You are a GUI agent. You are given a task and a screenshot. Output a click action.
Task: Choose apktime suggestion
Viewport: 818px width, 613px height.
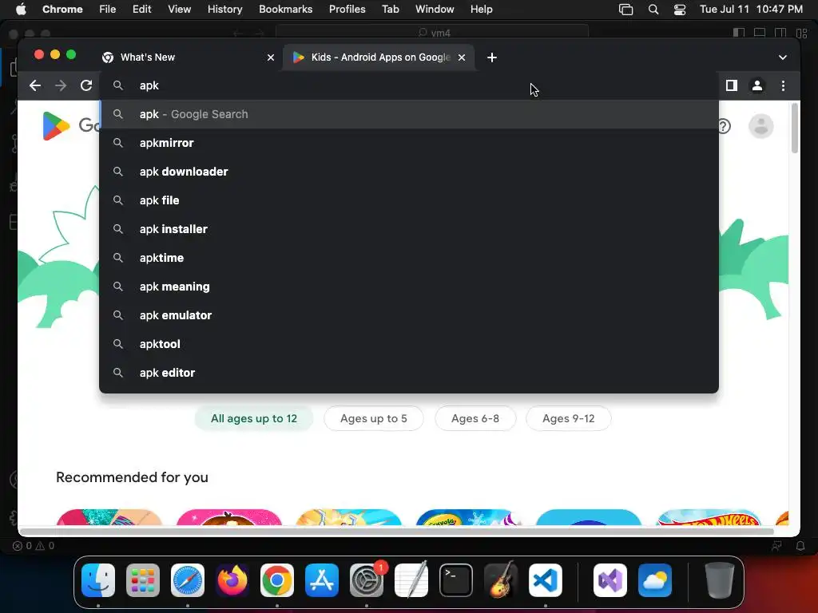[409, 258]
